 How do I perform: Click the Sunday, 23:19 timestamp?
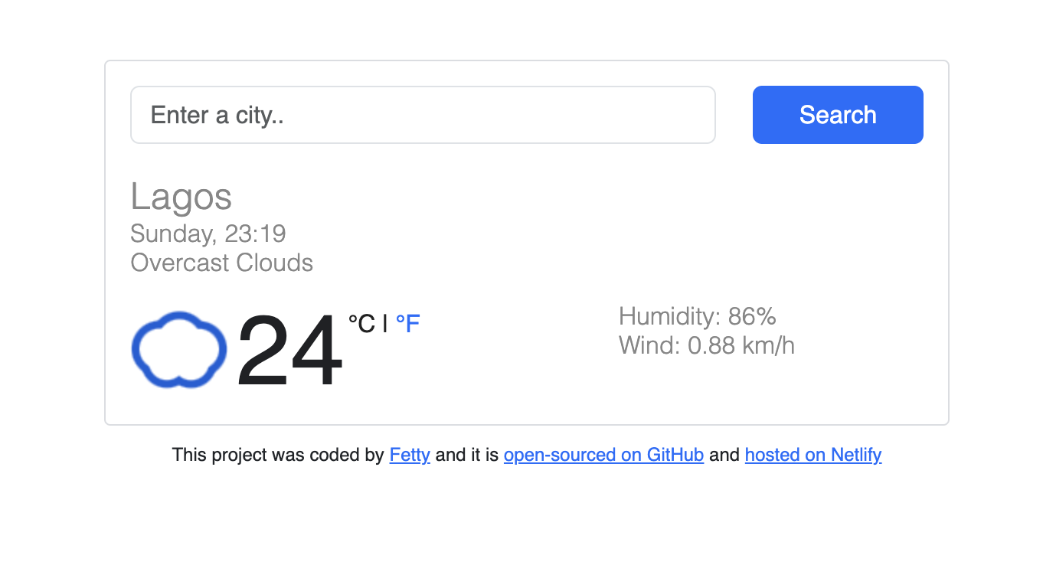coord(208,234)
